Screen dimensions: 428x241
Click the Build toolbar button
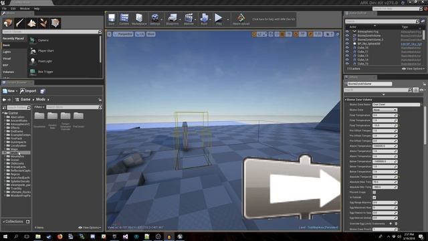204,19
